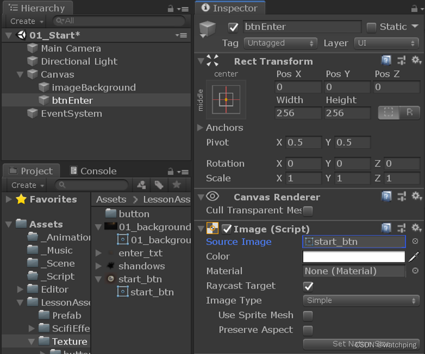Collapse the start_btn texture asset
Screen dimensions: 425x354
tap(98, 279)
